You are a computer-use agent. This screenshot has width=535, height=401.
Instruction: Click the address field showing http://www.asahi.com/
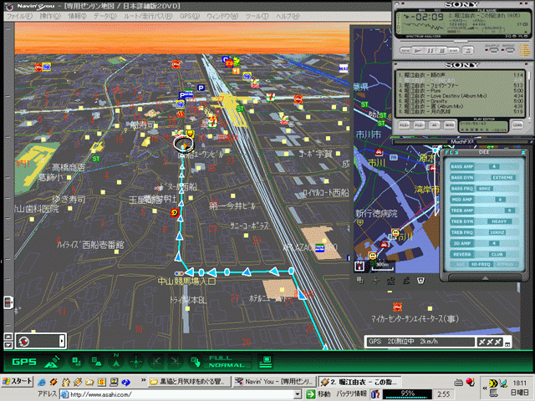(177, 394)
